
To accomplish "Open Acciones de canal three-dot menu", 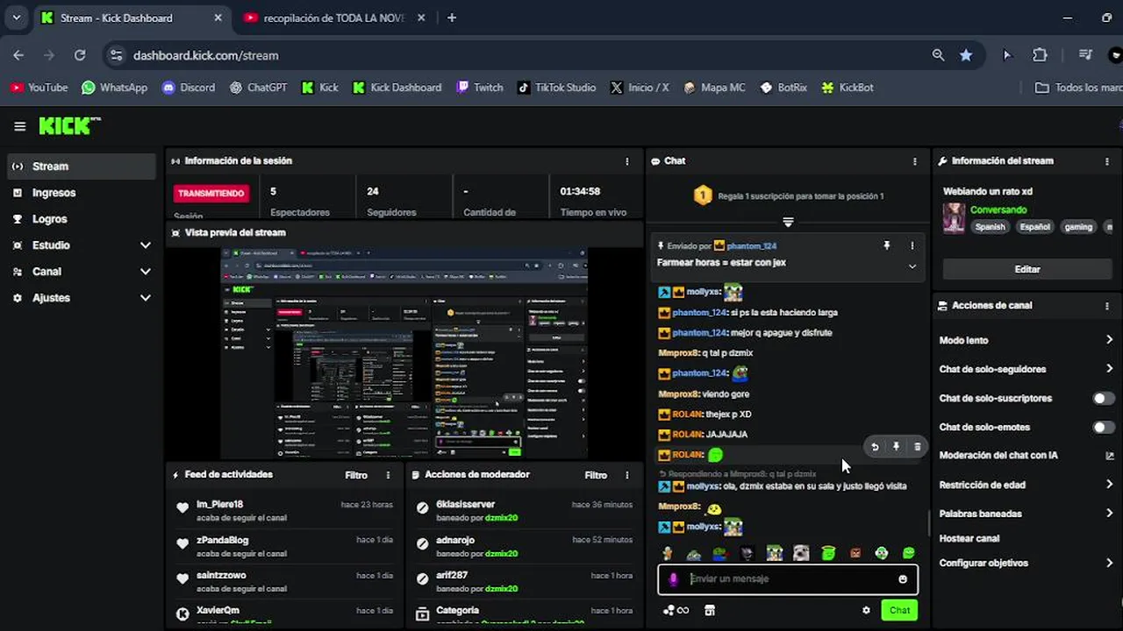I will point(1107,306).
